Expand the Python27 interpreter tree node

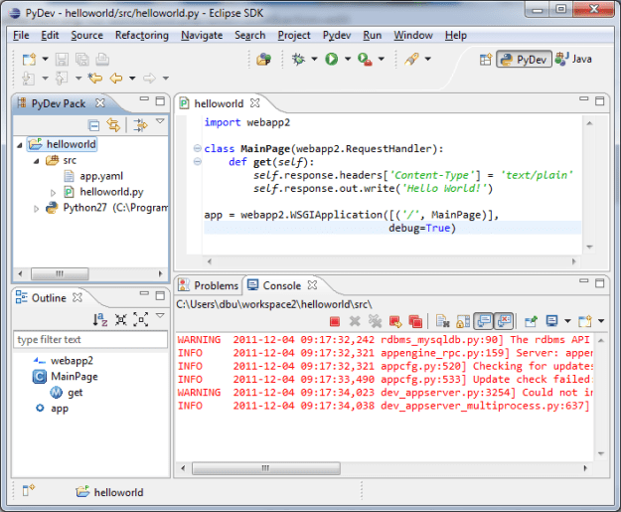[38, 208]
